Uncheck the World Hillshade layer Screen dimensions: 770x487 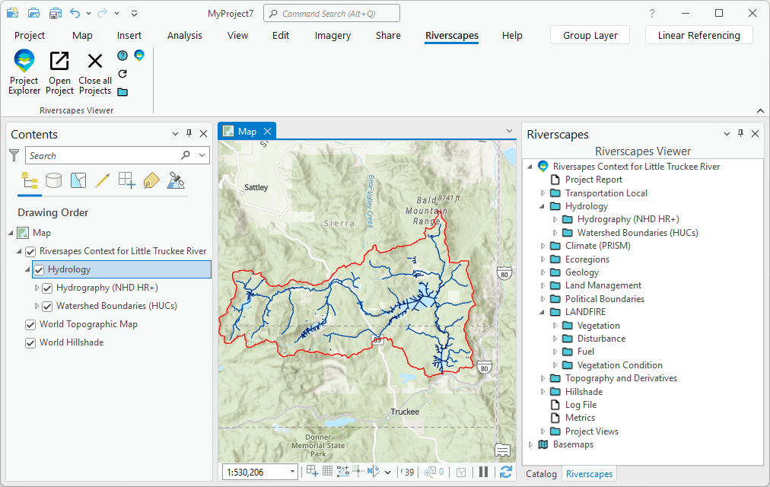(30, 342)
